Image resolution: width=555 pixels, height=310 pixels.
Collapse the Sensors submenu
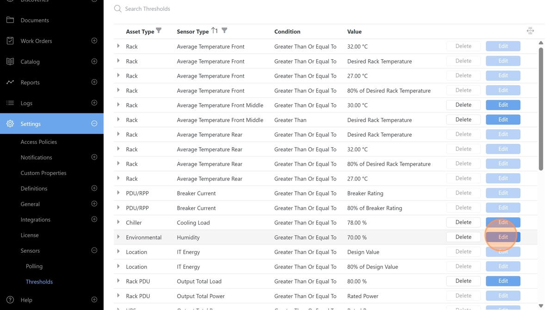tap(94, 250)
